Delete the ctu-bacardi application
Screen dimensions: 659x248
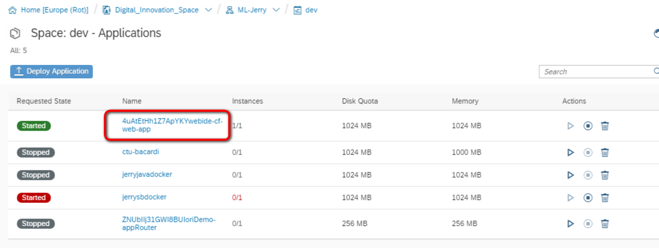point(604,153)
